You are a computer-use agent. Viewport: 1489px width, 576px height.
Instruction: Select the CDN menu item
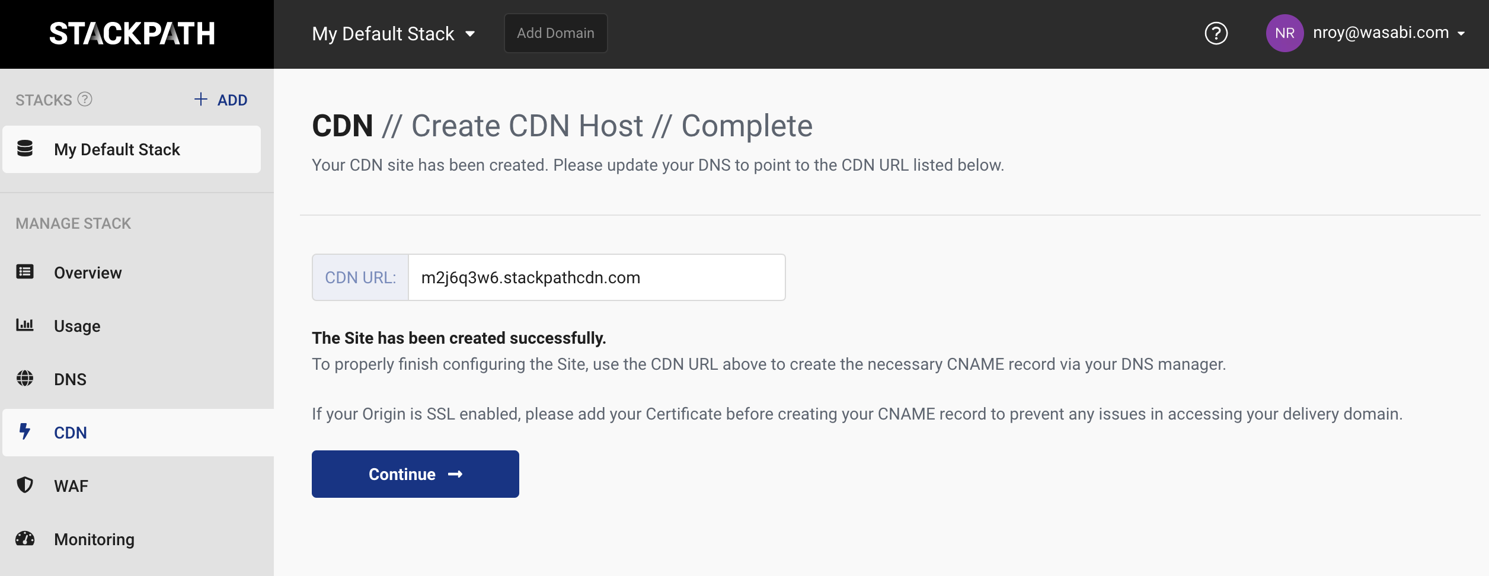coord(137,433)
